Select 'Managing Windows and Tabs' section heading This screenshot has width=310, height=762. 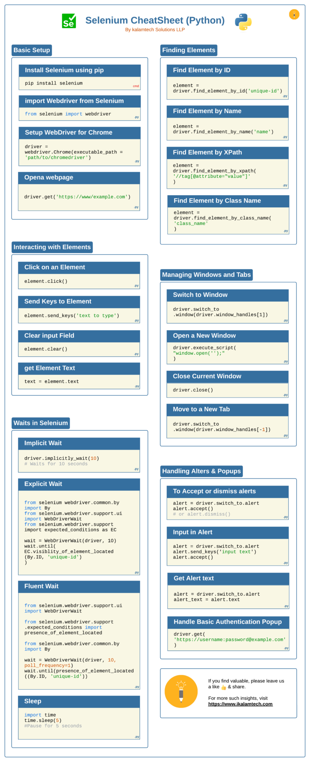coord(207,275)
